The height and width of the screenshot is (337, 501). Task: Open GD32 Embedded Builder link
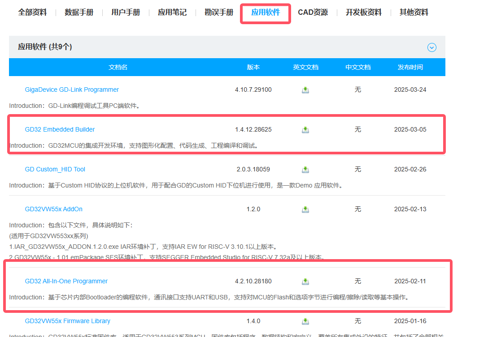[x=60, y=129]
